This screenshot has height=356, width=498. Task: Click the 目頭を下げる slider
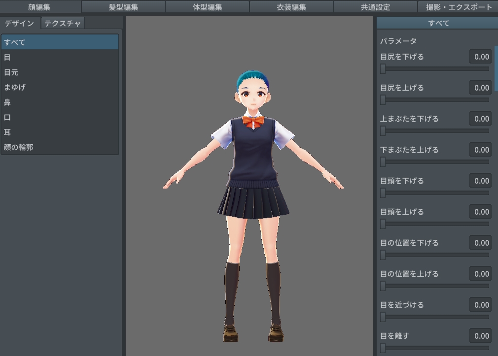pyautogui.click(x=434, y=193)
